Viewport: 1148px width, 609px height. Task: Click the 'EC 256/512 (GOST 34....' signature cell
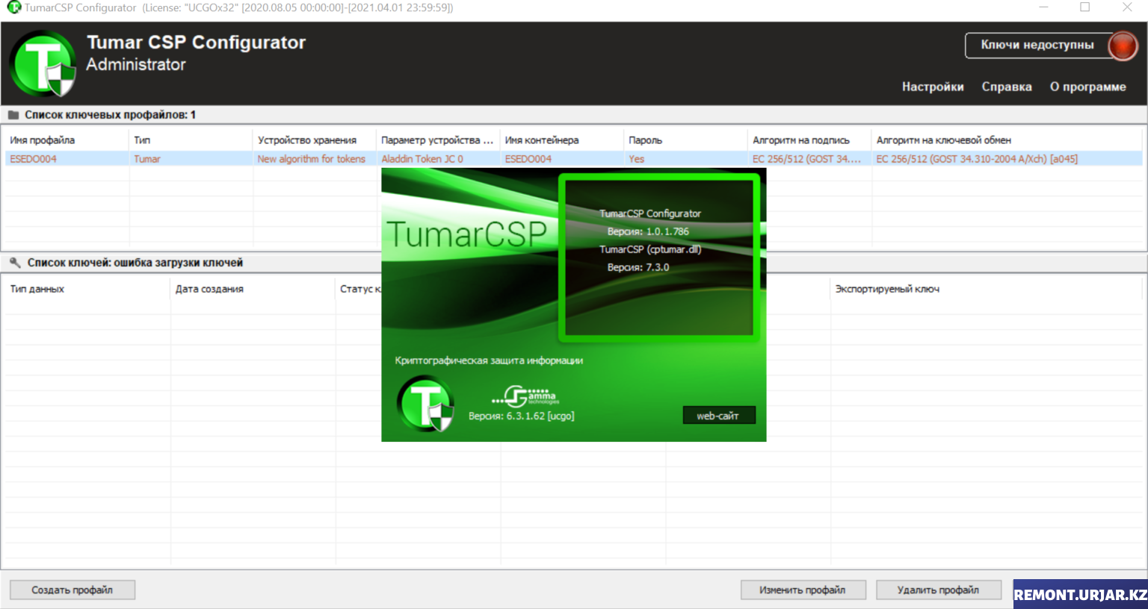coord(806,159)
